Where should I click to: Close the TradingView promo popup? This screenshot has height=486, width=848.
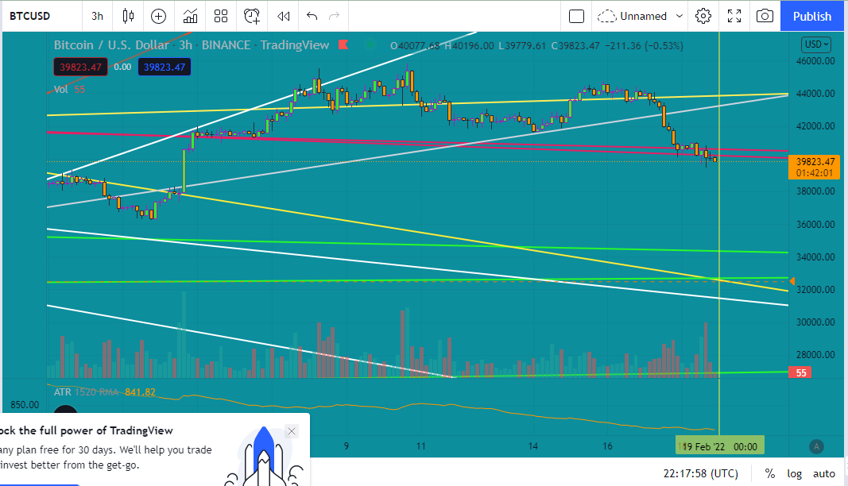[x=292, y=431]
